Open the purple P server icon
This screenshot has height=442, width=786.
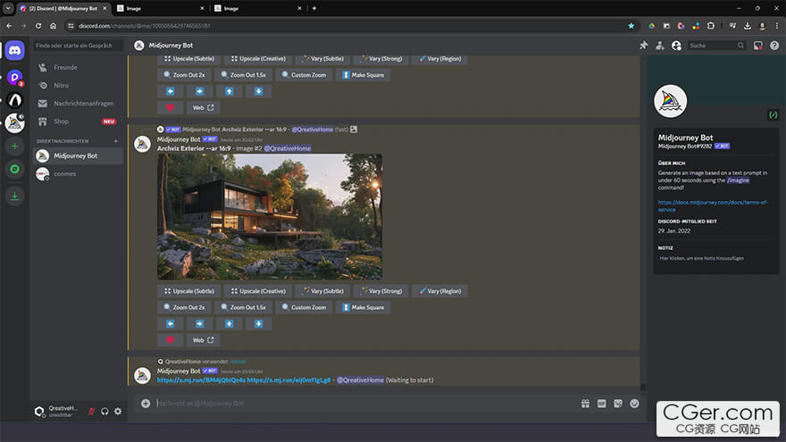(x=15, y=77)
